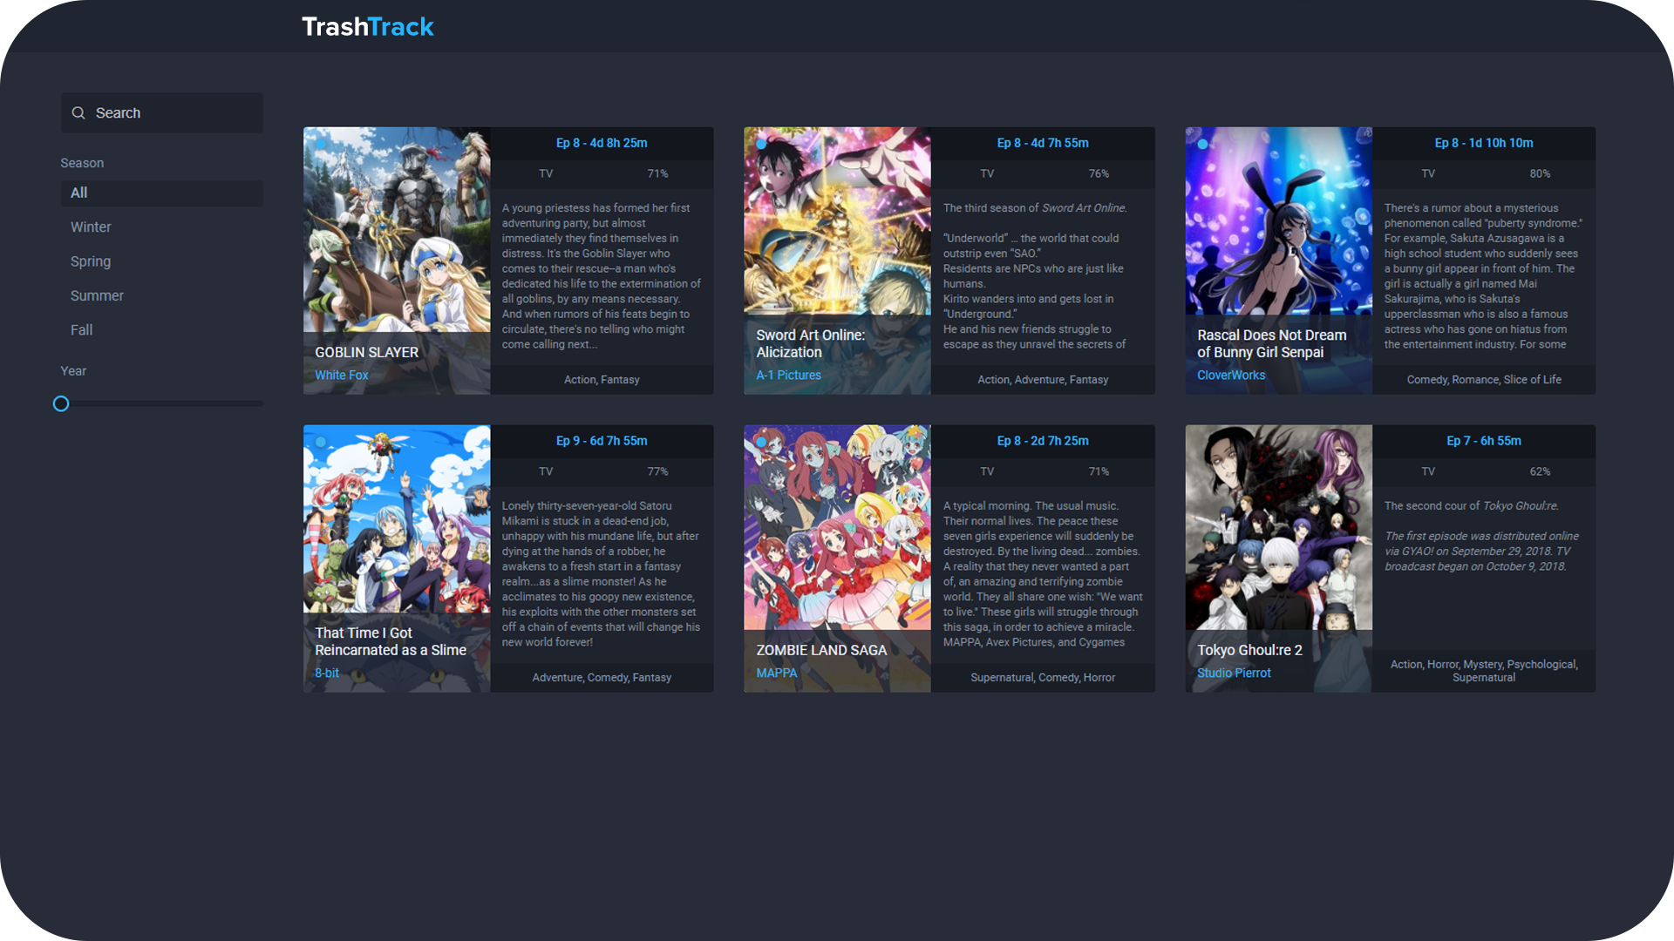The height and width of the screenshot is (941, 1674).
Task: Click the TrashTrack logo
Action: coord(367,27)
